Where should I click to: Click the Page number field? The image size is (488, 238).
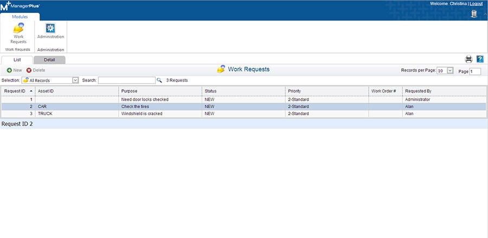[475, 71]
